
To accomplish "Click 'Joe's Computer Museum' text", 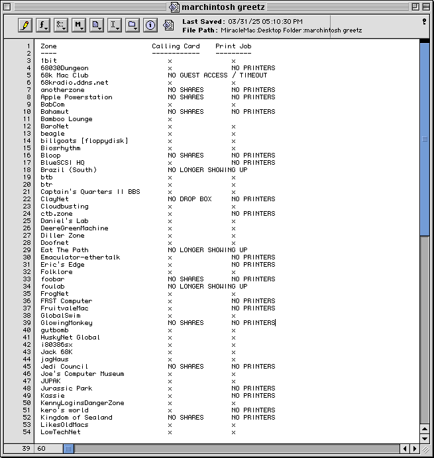I will pyautogui.click(x=82, y=374).
